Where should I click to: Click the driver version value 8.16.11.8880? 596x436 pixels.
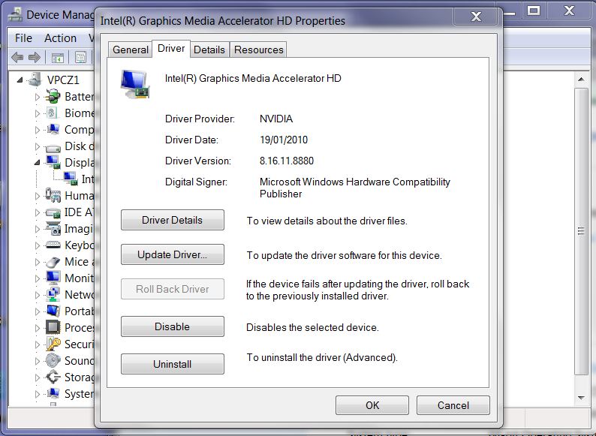(x=287, y=161)
